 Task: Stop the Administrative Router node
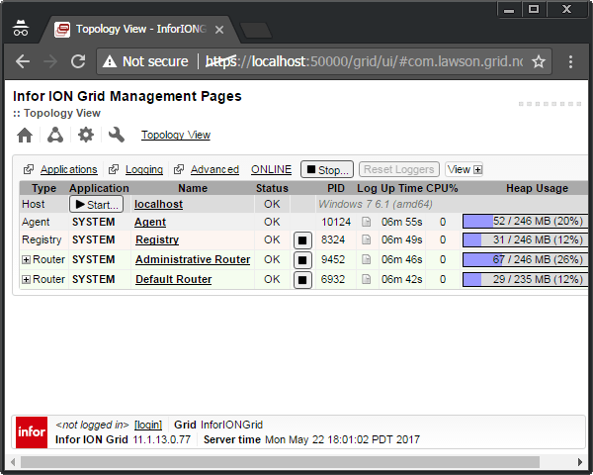point(302,260)
